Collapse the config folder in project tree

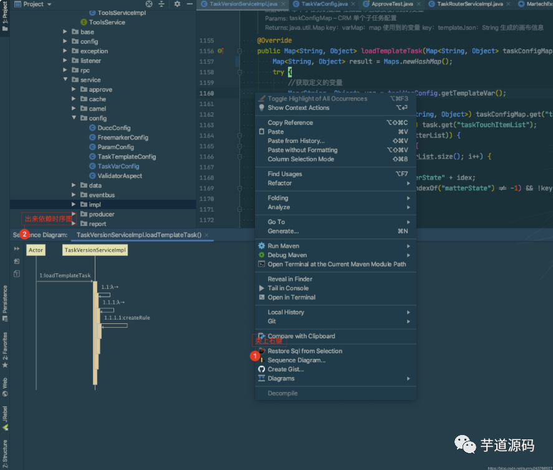click(x=74, y=118)
